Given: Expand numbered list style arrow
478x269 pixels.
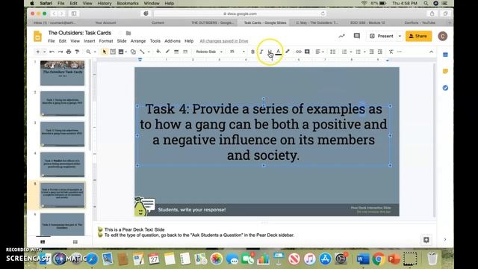Looking at the screenshot, I should tap(351, 52).
